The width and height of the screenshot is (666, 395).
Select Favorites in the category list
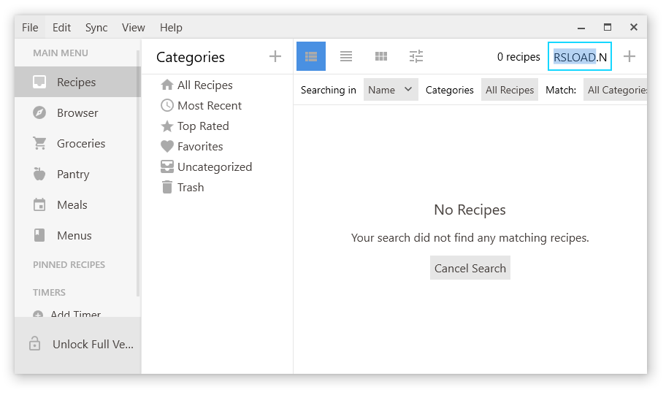click(199, 147)
